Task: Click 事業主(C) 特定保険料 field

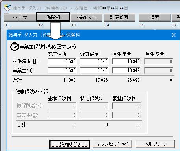Action: click(94, 115)
